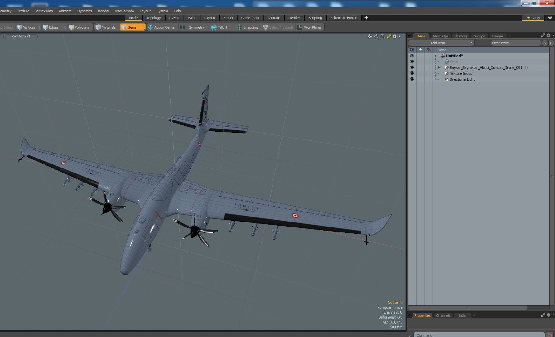Toggle visibility of Directional Light
The width and height of the screenshot is (555, 337).
[x=412, y=79]
